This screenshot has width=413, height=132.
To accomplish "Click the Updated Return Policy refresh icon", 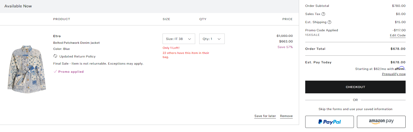I will point(55,56).
